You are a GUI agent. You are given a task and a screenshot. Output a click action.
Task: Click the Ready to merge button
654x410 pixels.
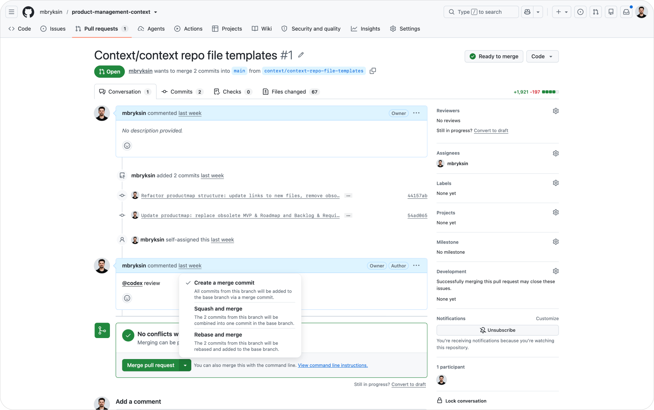pos(494,56)
